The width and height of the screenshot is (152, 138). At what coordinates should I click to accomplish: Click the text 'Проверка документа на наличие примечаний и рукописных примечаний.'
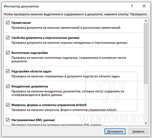click(x=66, y=28)
